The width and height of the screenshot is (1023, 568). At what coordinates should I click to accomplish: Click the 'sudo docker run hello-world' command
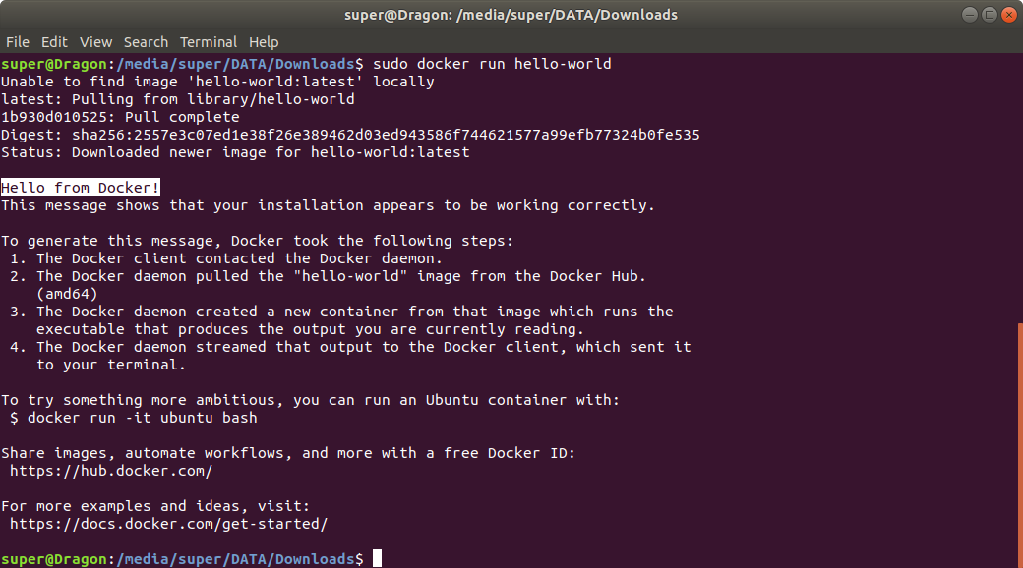pos(492,64)
